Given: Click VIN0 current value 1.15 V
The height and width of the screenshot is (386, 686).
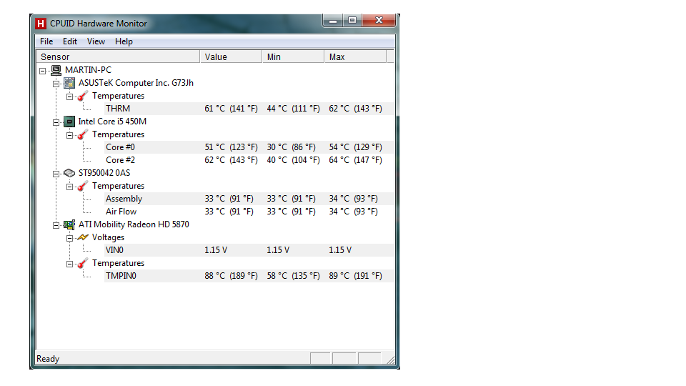Looking at the screenshot, I should tap(216, 250).
